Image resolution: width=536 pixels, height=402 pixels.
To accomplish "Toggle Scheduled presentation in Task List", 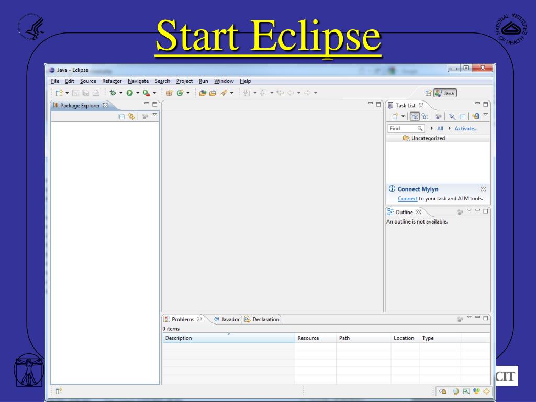I will point(425,117).
